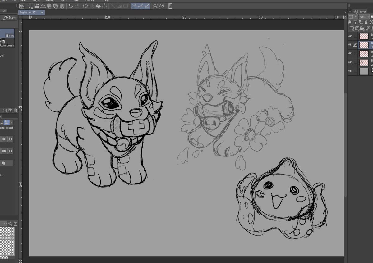Hide the selected second layer via its eye

(x=350, y=45)
